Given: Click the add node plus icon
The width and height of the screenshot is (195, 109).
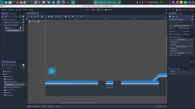Looking at the screenshot, I should click(3, 16).
